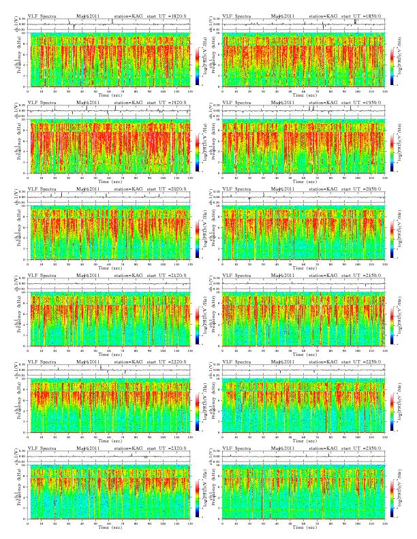Click the ch.1 waveform strip above the 2250 spectrogram
Image resolution: width=417 pixels, height=539 pixels.
tap(303, 370)
